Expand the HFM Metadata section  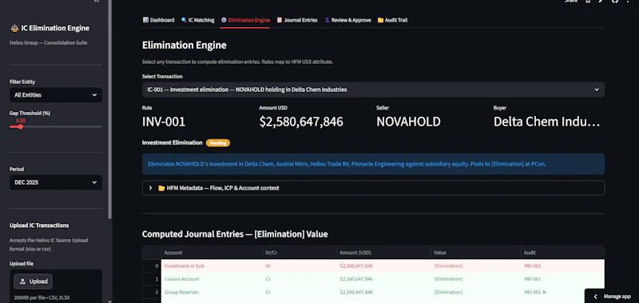coord(373,188)
